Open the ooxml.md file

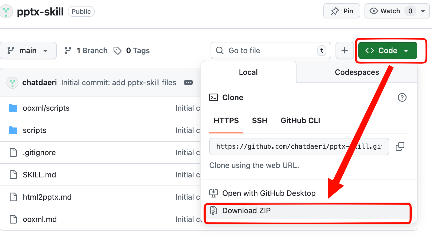pos(40,219)
